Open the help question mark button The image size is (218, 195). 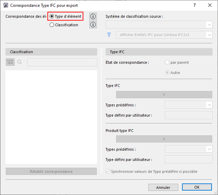point(194,5)
